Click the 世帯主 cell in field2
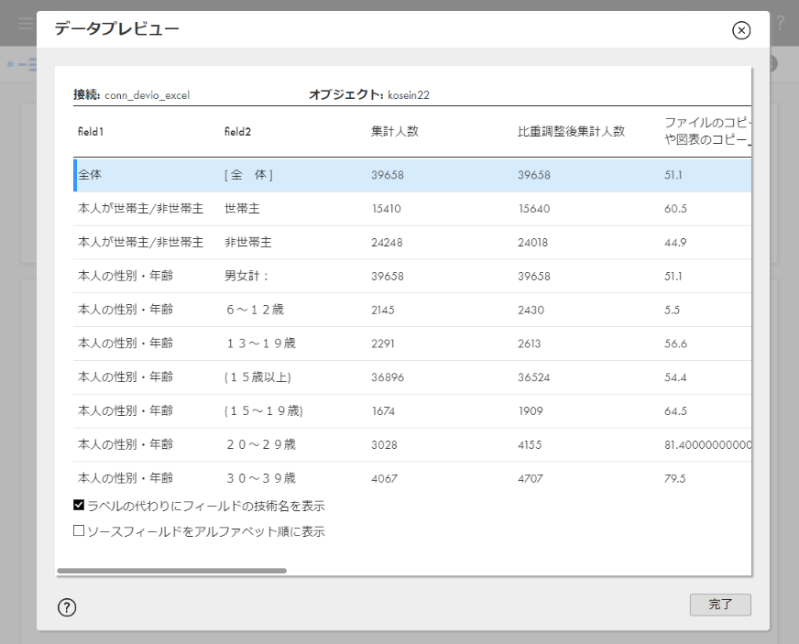799x644 pixels. [242, 209]
